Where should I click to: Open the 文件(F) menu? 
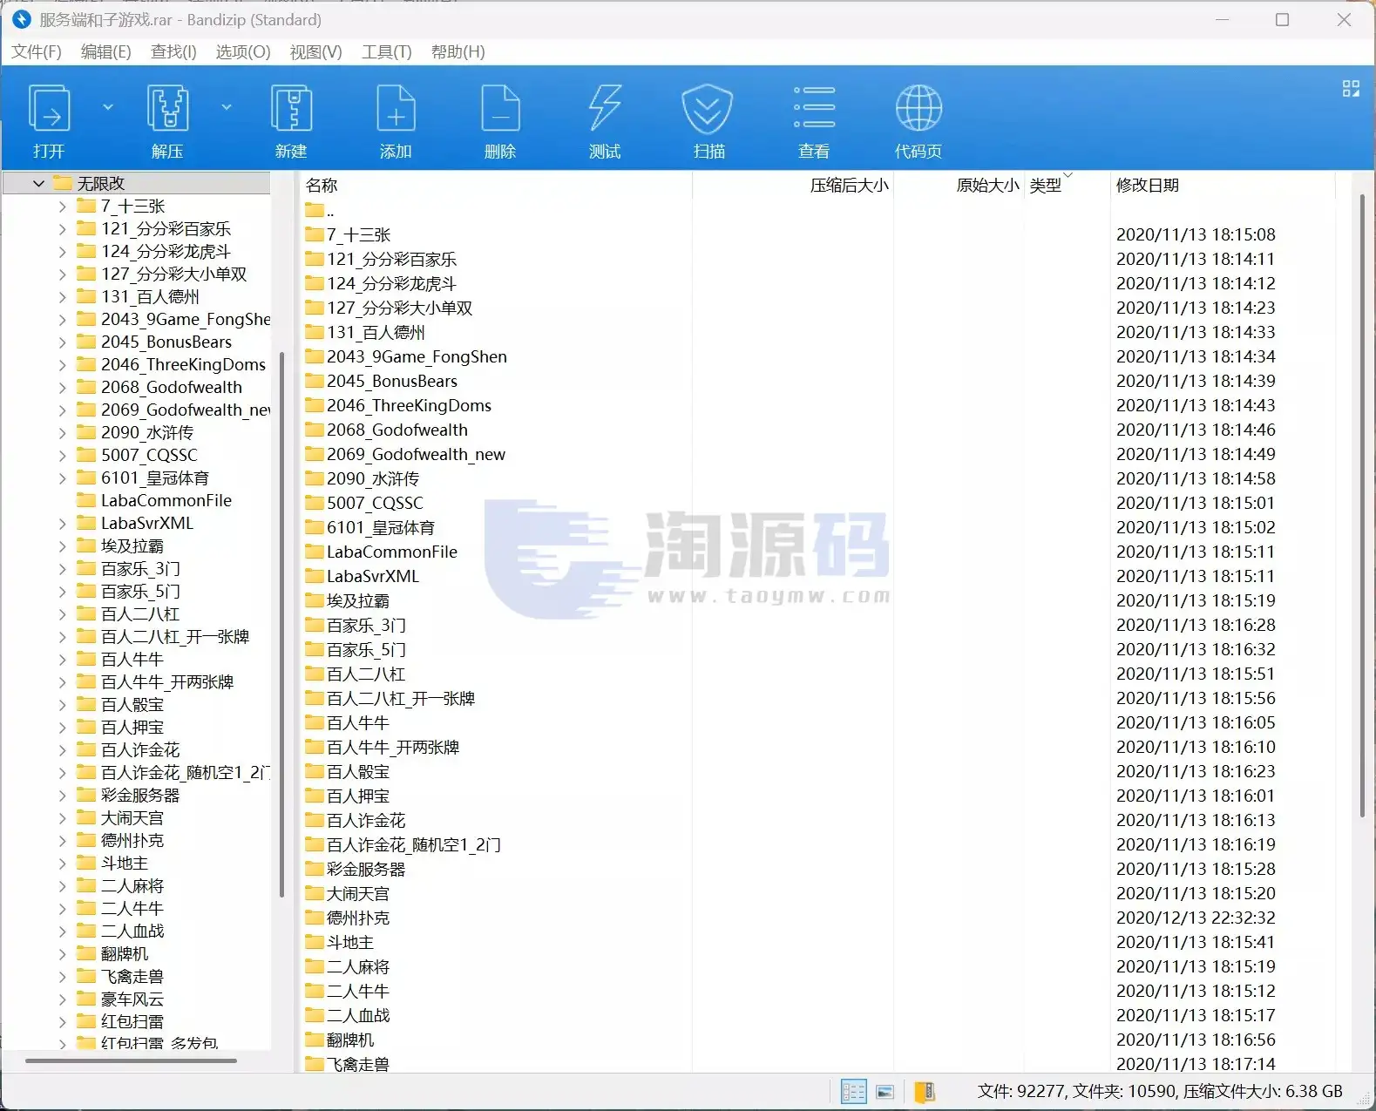click(x=37, y=51)
